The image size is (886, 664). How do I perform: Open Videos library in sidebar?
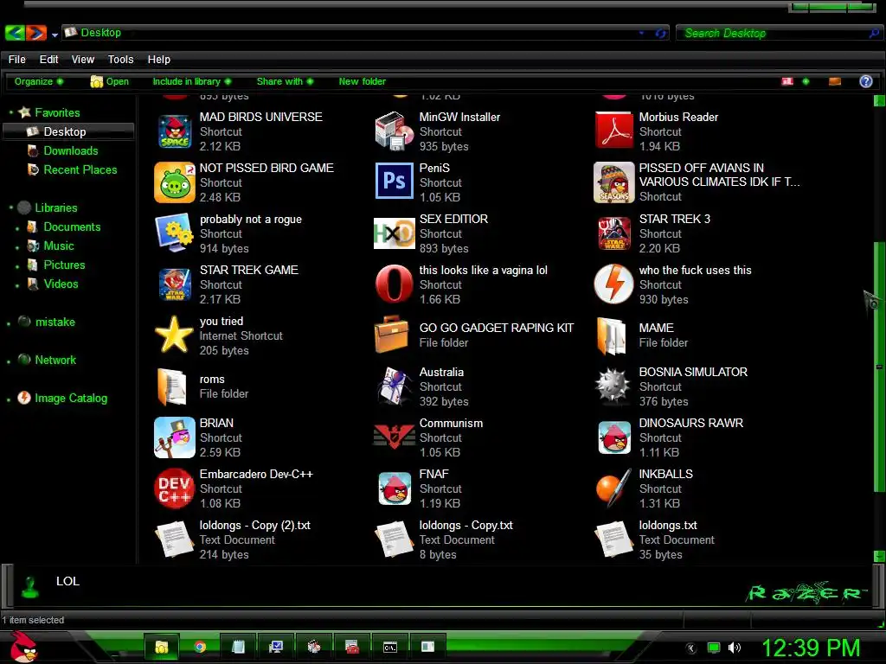[x=61, y=284]
